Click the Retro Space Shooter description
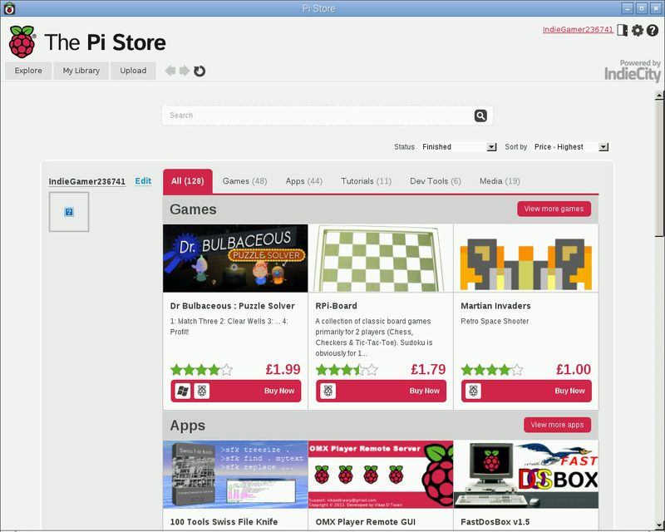This screenshot has height=532, width=665. pos(495,321)
